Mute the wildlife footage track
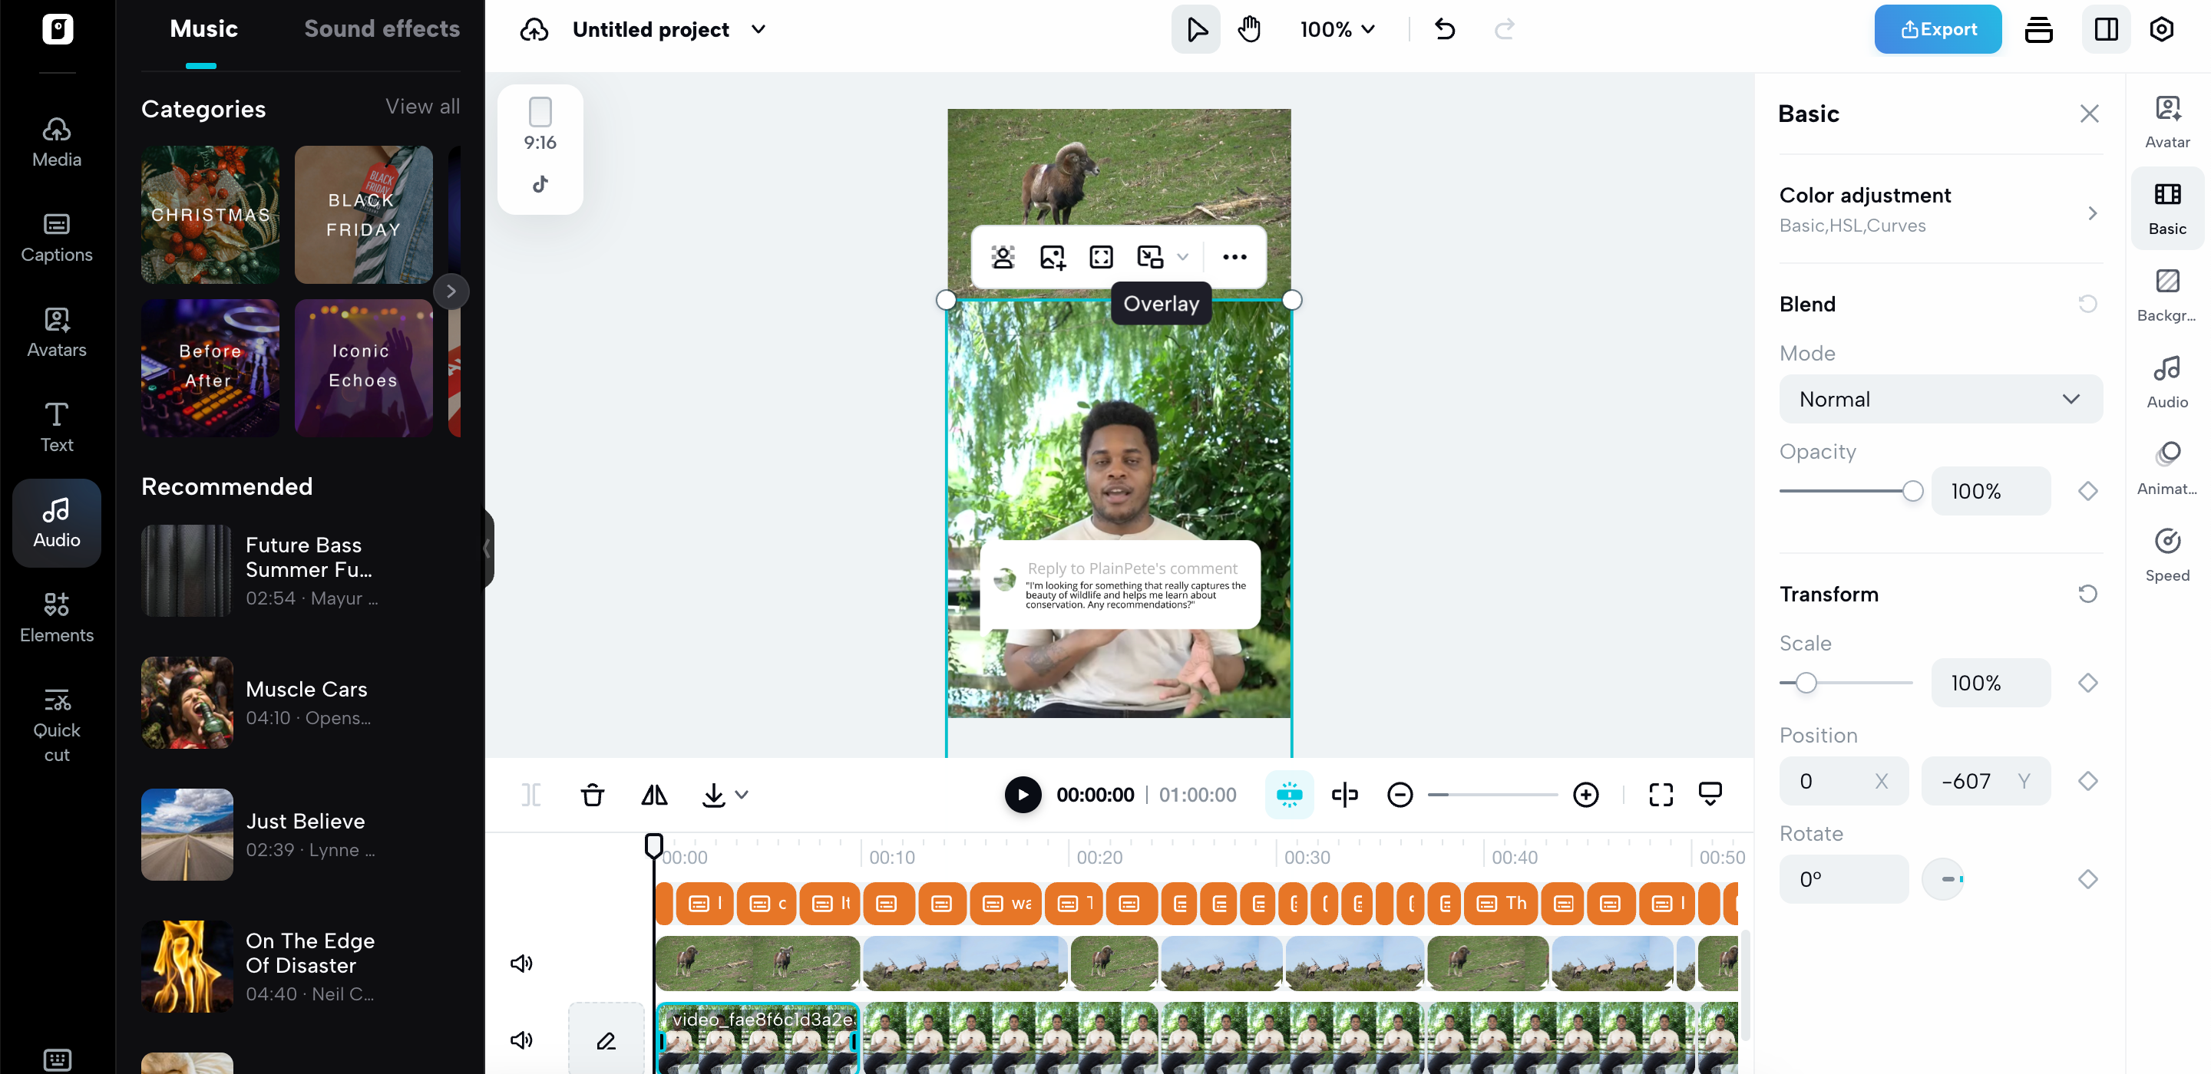2211x1074 pixels. point(521,963)
